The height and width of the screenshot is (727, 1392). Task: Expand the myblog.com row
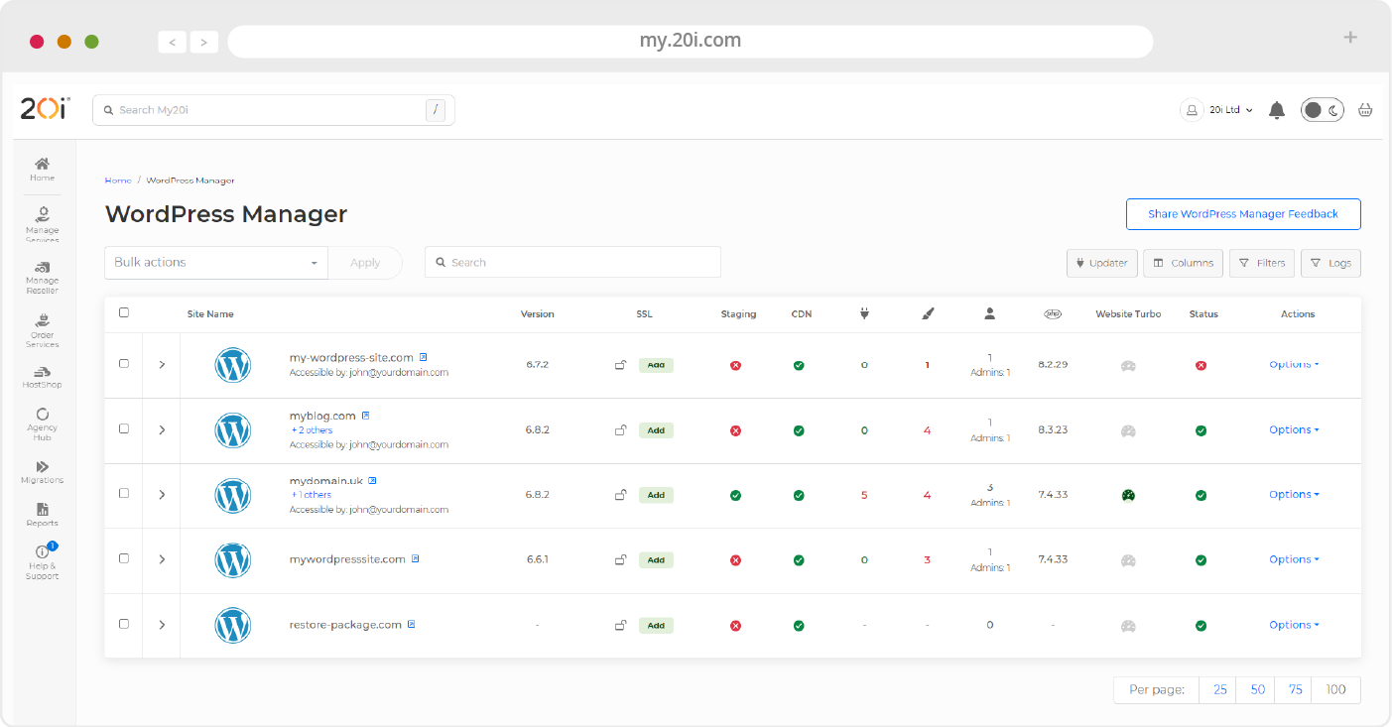click(x=162, y=430)
